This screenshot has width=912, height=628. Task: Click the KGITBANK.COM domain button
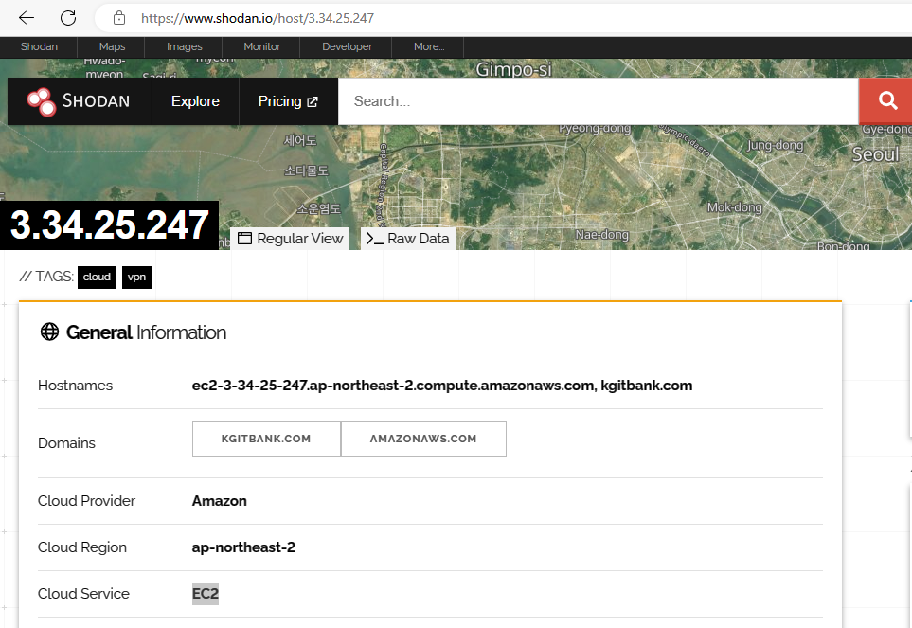266,439
